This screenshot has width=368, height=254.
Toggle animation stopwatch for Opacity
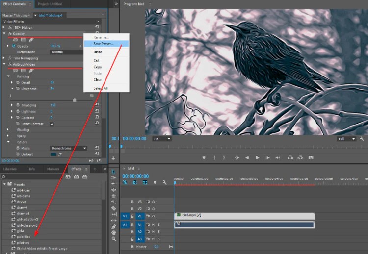tap(14, 46)
